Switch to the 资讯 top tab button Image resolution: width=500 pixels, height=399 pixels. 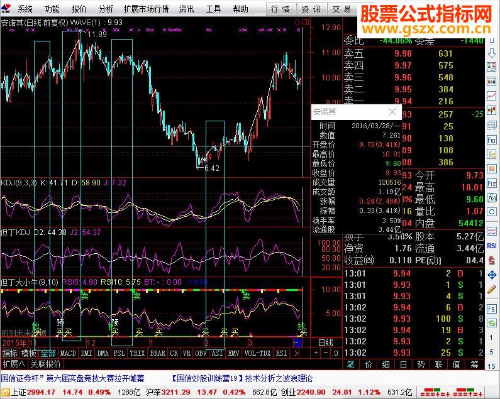click(311, 9)
